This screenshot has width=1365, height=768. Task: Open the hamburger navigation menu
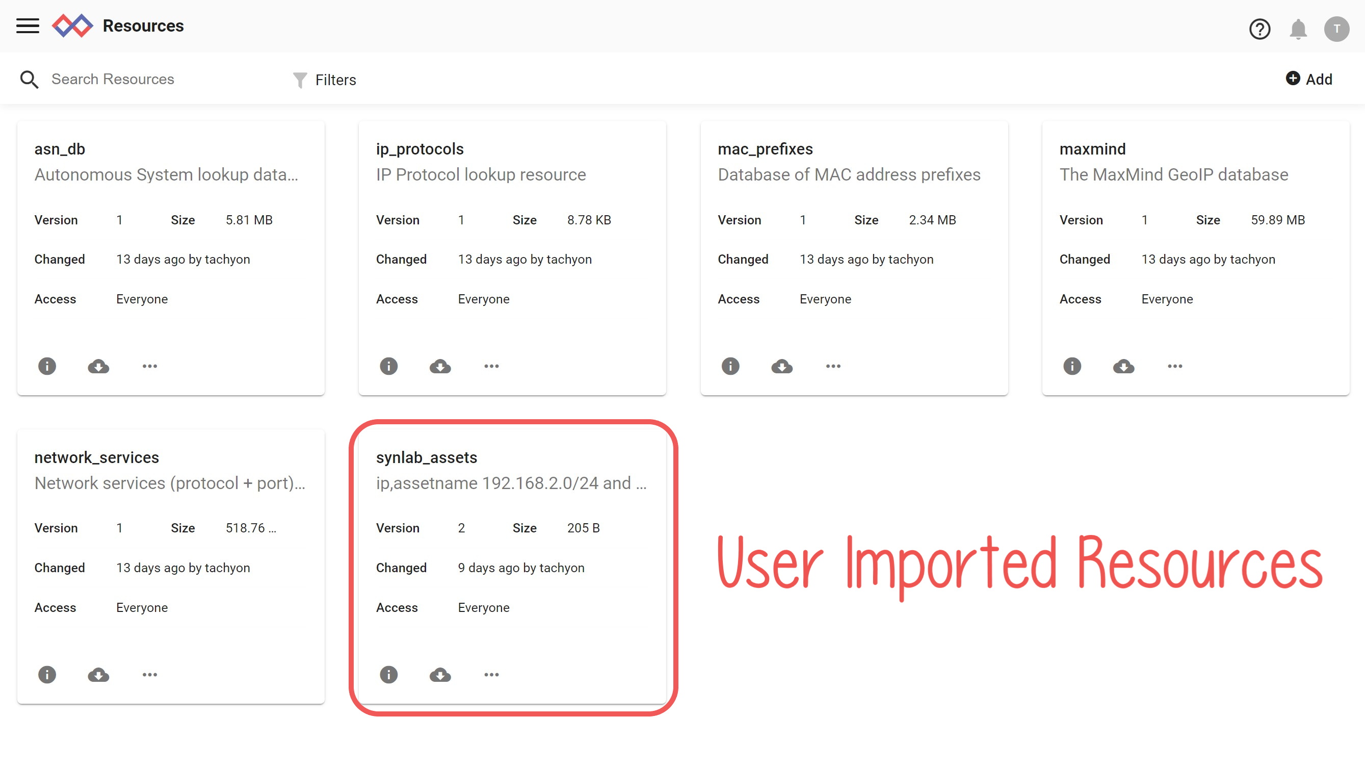[28, 26]
